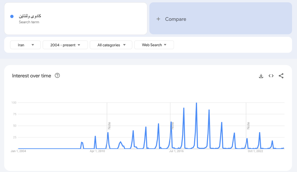The image size is (297, 172).
Task: Open the All categories dropdown
Action: click(111, 45)
